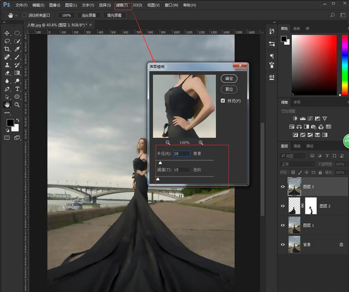349x292 pixels.
Task: Select the Quick Selection tool
Action: (17, 41)
